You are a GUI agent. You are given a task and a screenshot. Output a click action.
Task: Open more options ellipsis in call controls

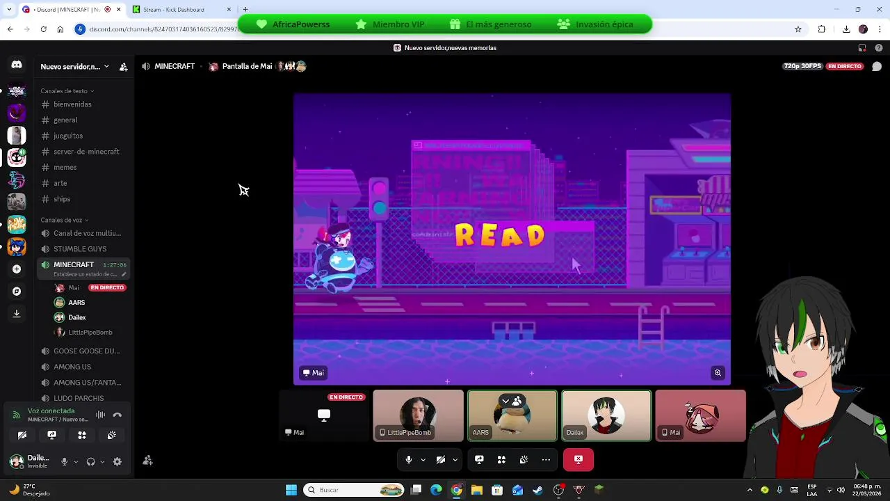click(546, 459)
